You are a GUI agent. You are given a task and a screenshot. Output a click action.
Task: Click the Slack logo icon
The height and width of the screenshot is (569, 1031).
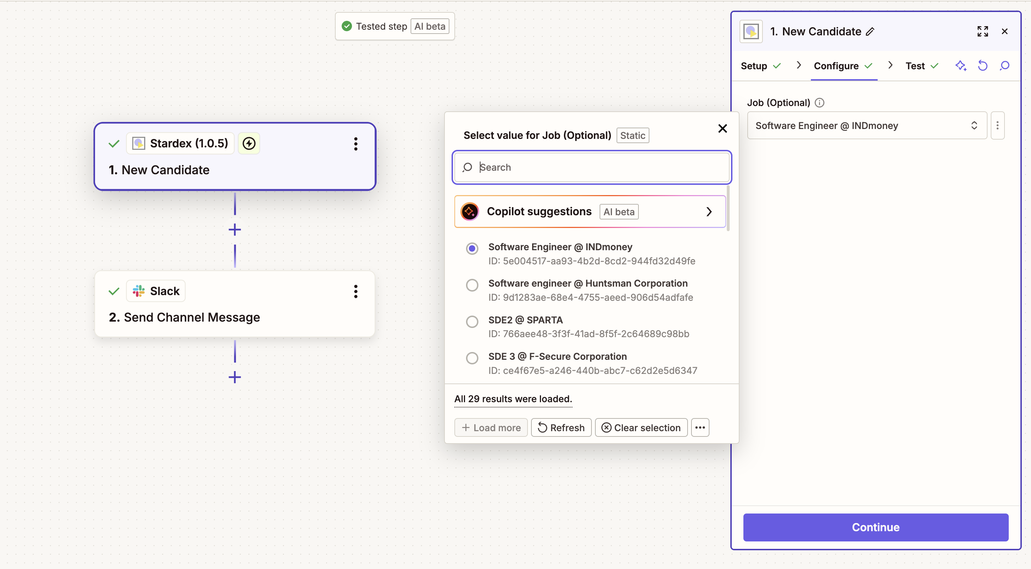tap(139, 291)
